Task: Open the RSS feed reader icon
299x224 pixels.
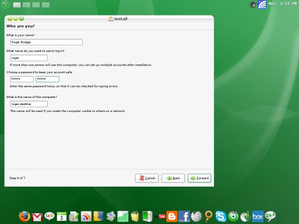Action: tap(86, 217)
